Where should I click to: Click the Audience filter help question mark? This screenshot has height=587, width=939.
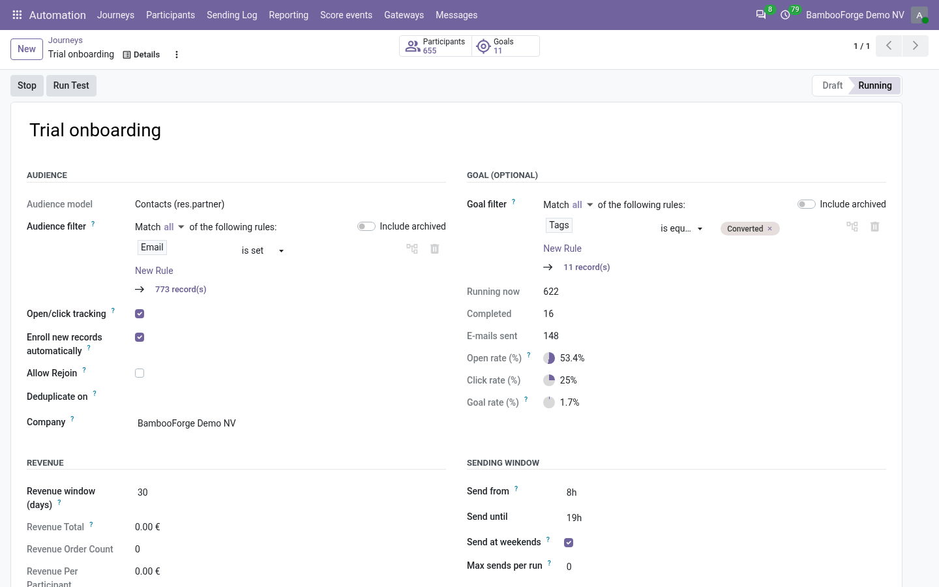(93, 224)
